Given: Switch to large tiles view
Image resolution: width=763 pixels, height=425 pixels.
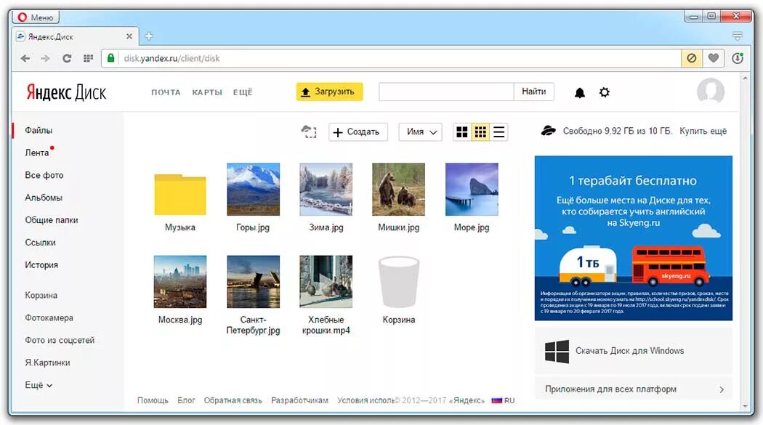Looking at the screenshot, I should [461, 131].
